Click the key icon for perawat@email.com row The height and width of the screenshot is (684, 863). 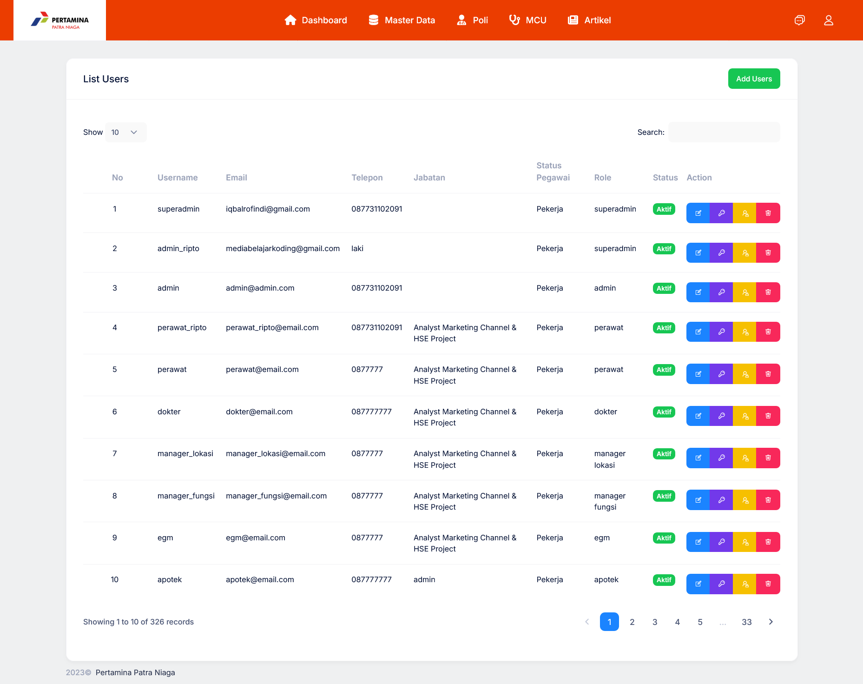click(x=721, y=374)
